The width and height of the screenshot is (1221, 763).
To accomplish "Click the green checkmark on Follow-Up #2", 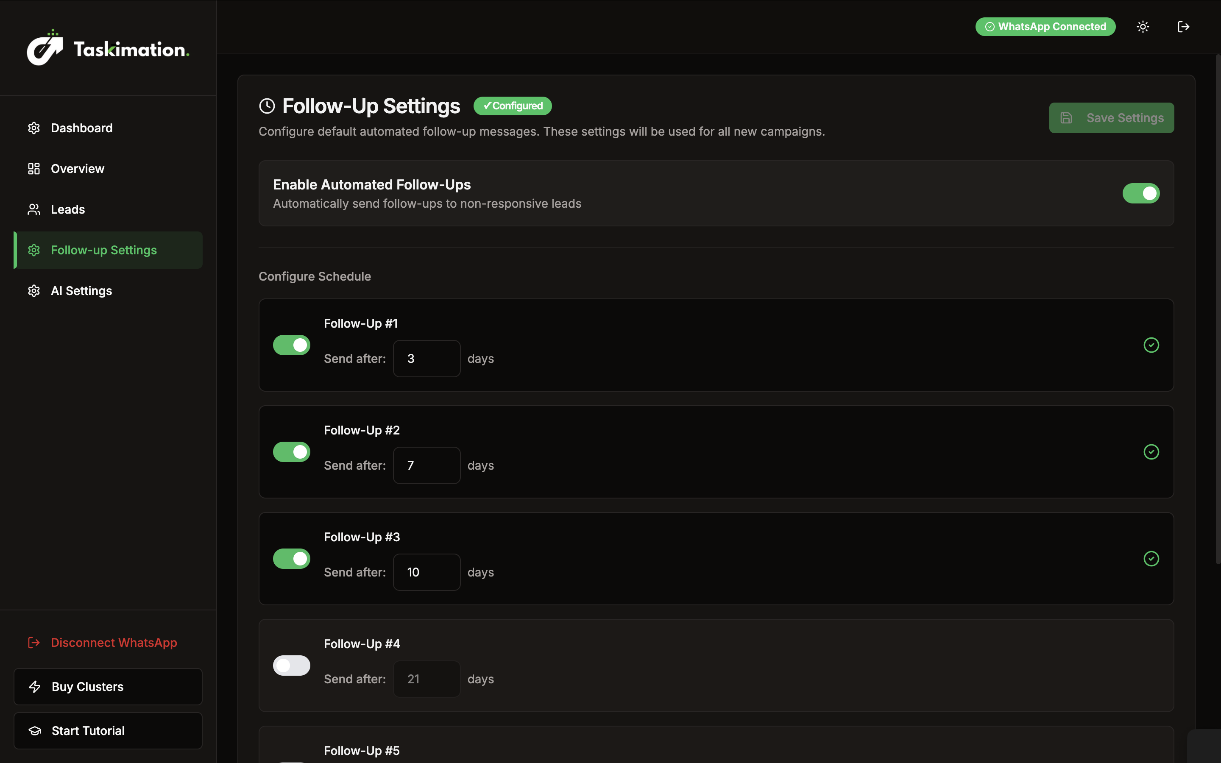I will pos(1151,452).
